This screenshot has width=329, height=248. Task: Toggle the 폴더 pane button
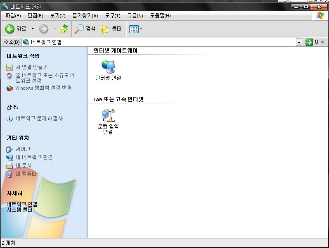click(x=111, y=29)
